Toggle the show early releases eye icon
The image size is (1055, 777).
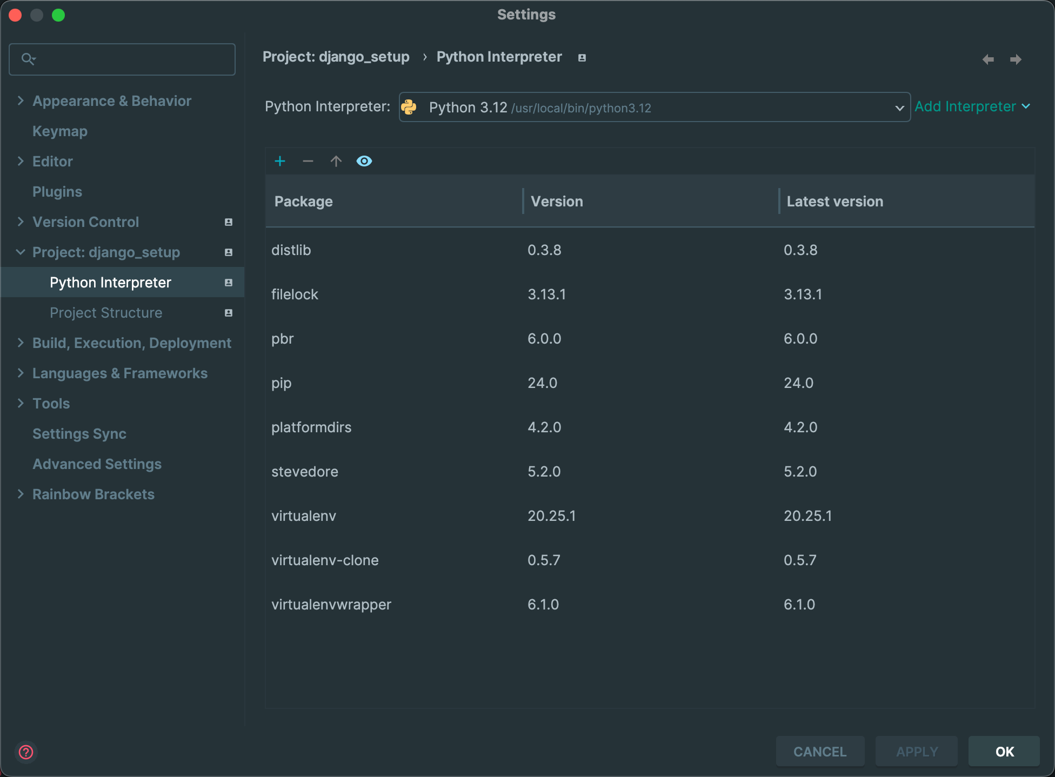pyautogui.click(x=364, y=161)
